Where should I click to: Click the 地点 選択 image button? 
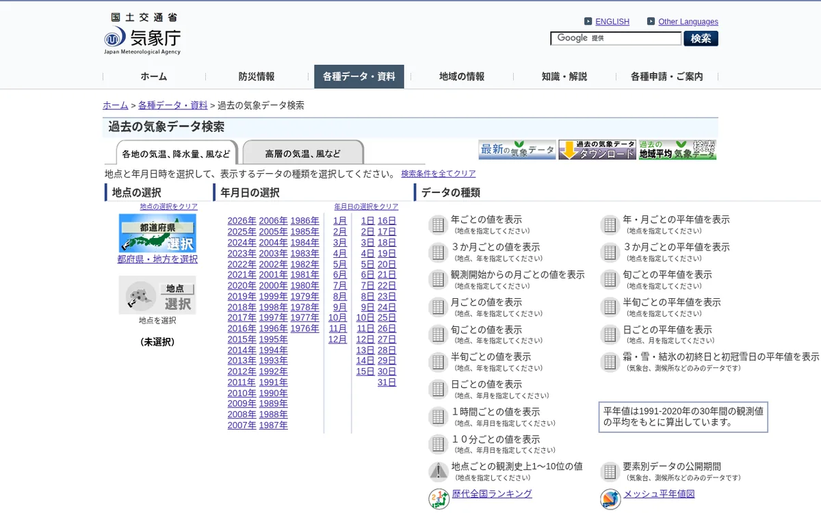tap(157, 295)
